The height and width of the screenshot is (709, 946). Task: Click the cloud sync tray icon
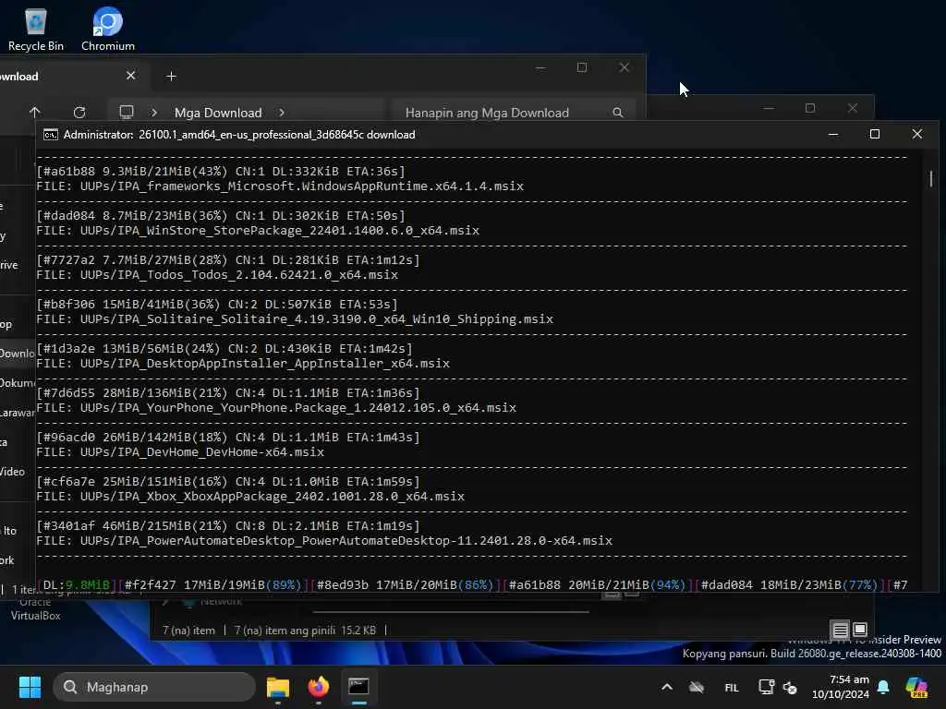(697, 687)
